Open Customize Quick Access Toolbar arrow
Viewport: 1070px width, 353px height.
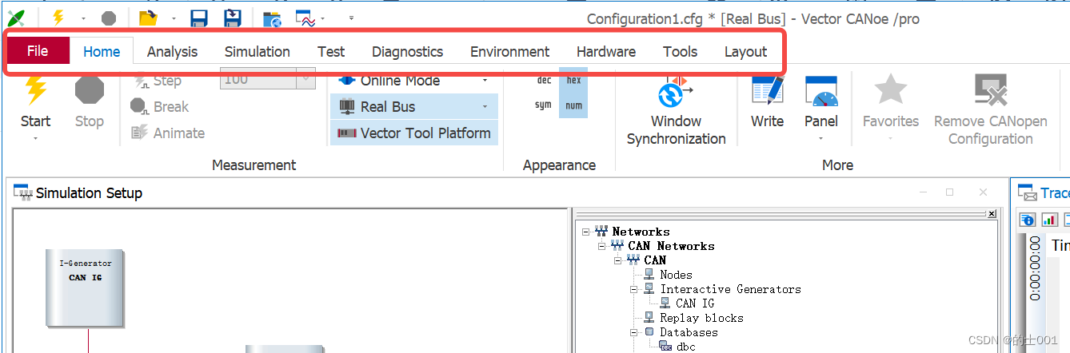point(351,18)
